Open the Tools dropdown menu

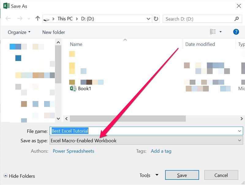point(149,175)
